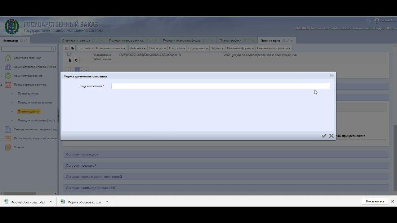Open Стартовая страница home icon
The image size is (397, 223).
click(x=8, y=58)
